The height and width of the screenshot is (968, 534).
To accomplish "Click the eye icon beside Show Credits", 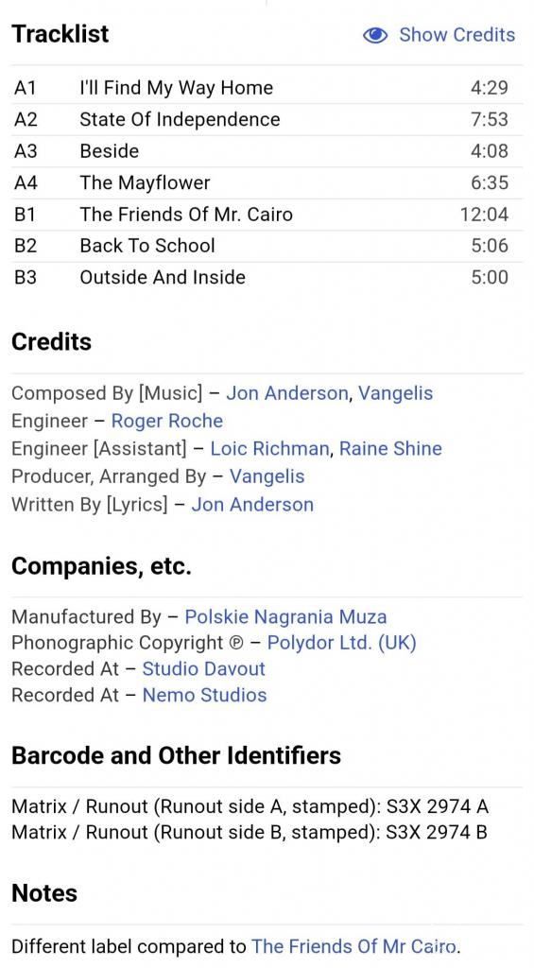I will (x=374, y=35).
